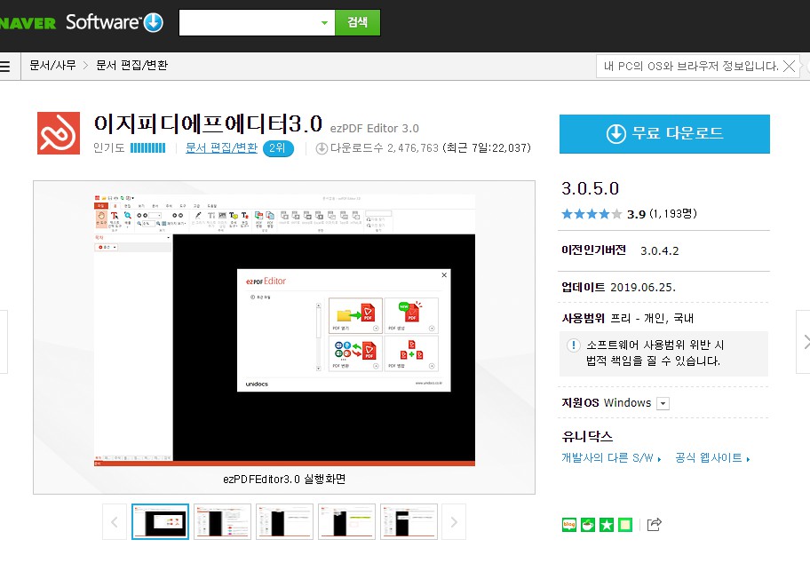Image resolution: width=810 pixels, height=571 pixels.
Task: Click the 인기도 popularity bar
Action: click(147, 148)
